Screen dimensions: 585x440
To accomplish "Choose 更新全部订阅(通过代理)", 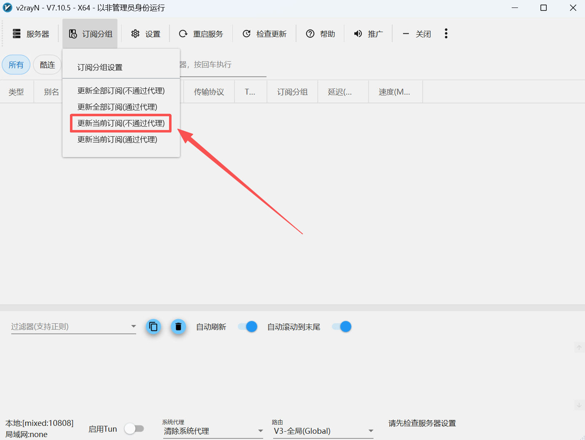I will tap(121, 107).
